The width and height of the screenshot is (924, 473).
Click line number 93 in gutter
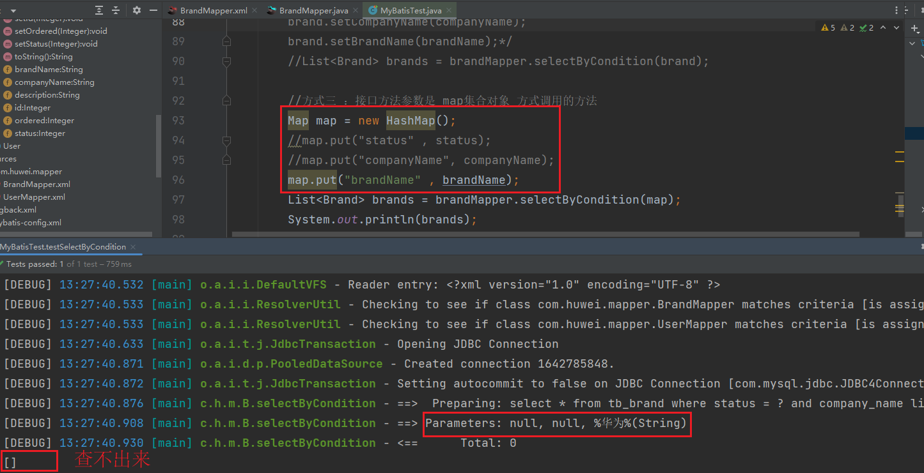[x=178, y=121]
